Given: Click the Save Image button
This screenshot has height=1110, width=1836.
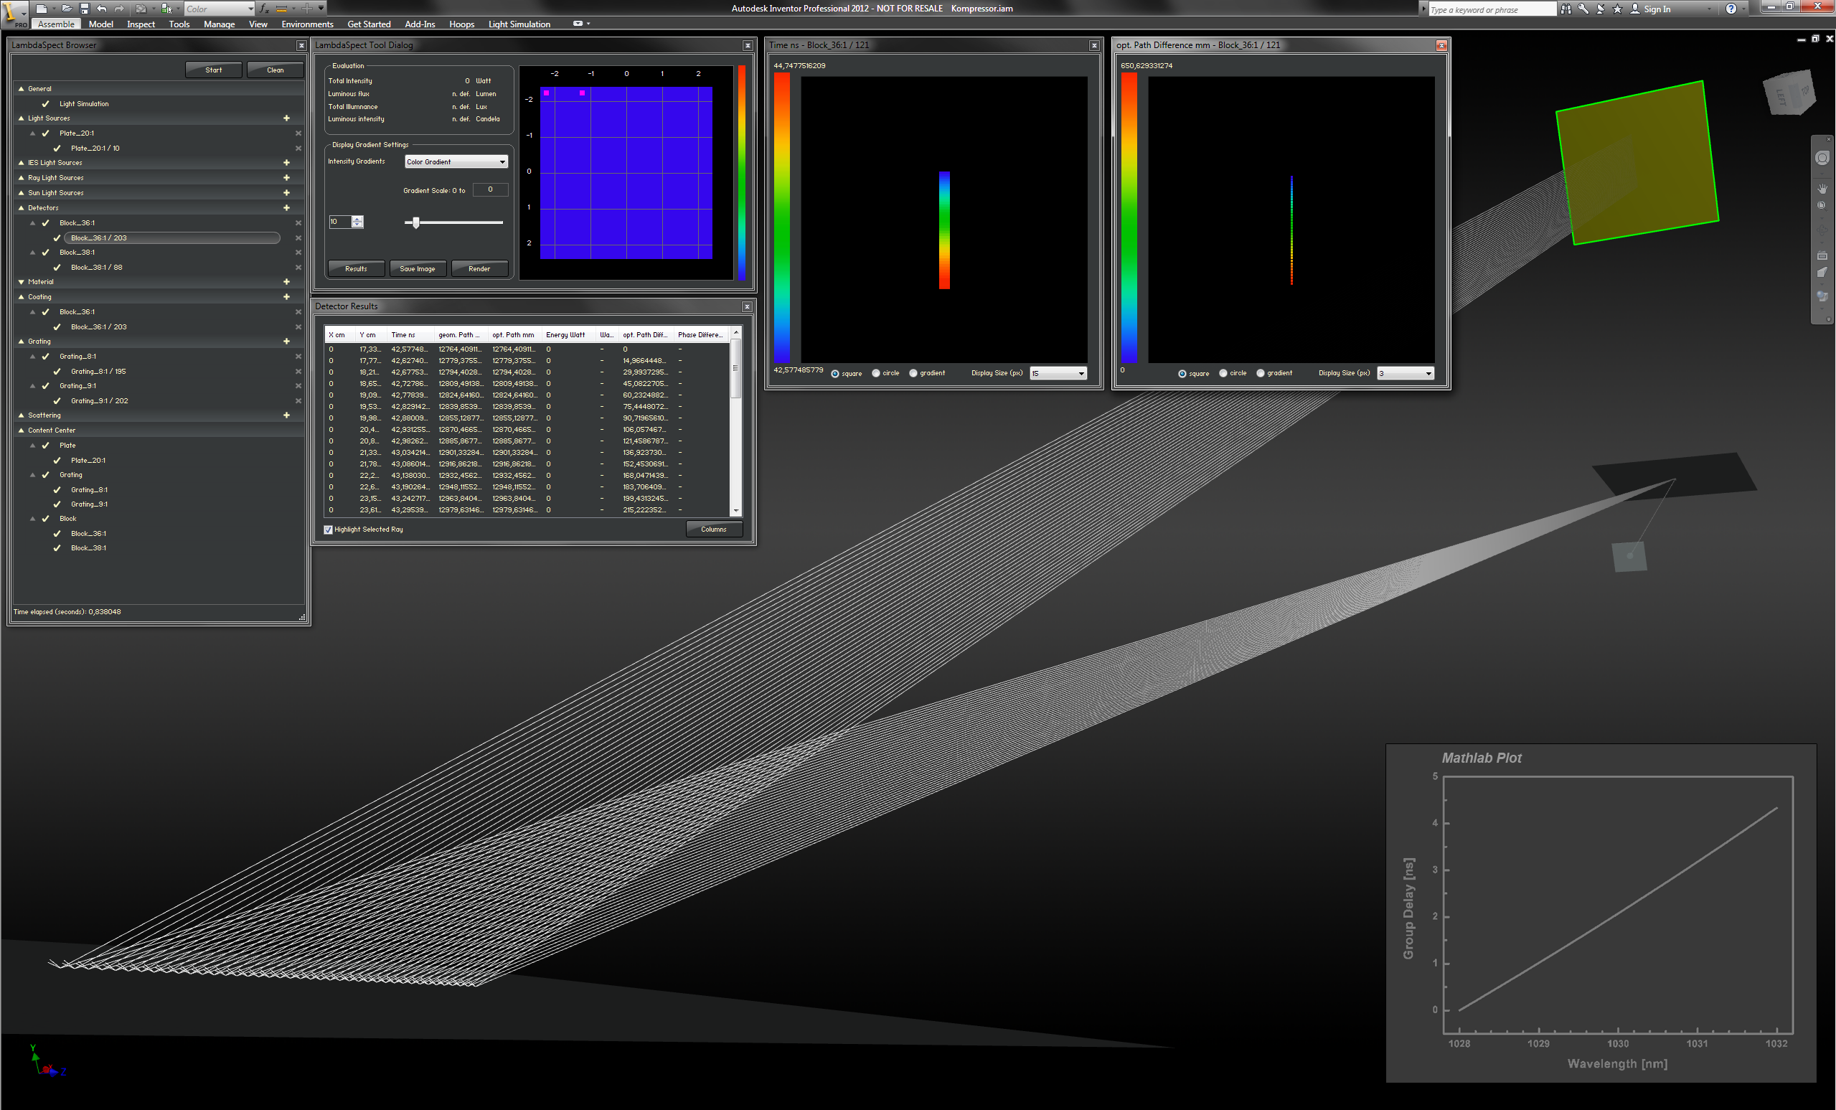Looking at the screenshot, I should point(418,269).
